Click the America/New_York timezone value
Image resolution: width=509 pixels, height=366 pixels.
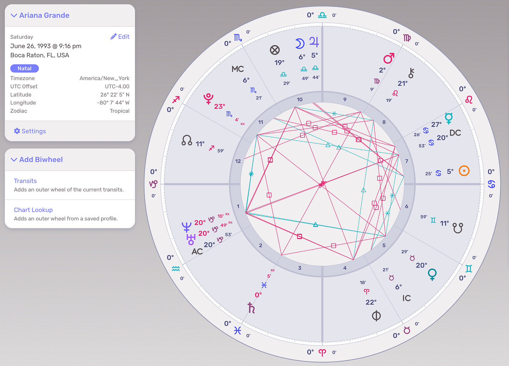click(x=105, y=78)
